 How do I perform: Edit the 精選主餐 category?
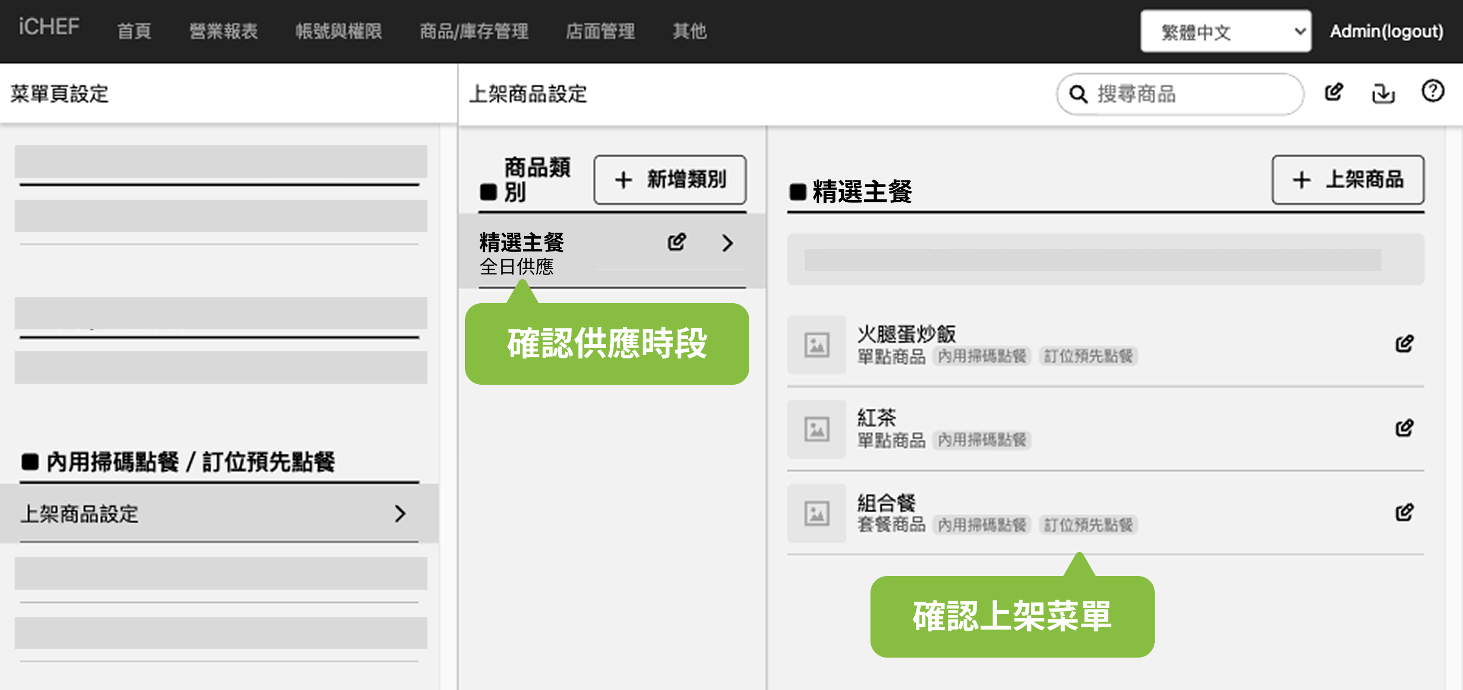coord(677,242)
